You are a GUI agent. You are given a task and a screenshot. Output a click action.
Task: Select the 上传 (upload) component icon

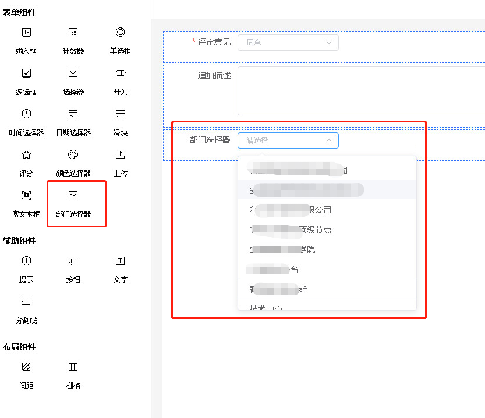[x=120, y=155]
